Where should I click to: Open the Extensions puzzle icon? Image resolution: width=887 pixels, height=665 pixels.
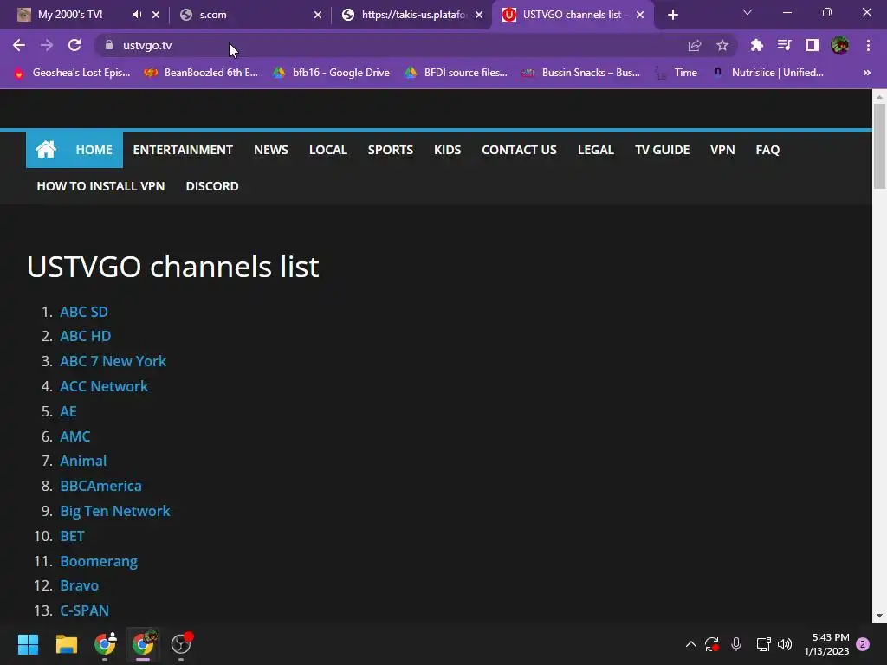[756, 45]
